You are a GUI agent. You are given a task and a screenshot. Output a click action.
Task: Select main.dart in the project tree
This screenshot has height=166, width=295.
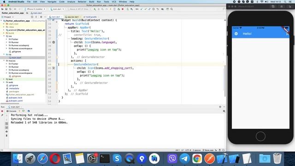(16, 58)
